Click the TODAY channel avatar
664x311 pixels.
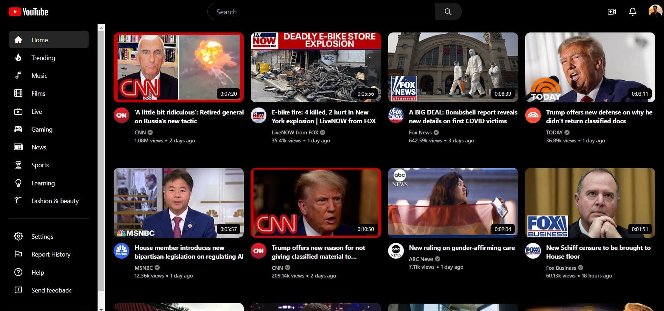point(533,116)
